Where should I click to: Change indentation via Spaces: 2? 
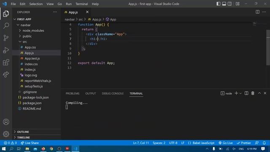(159, 143)
